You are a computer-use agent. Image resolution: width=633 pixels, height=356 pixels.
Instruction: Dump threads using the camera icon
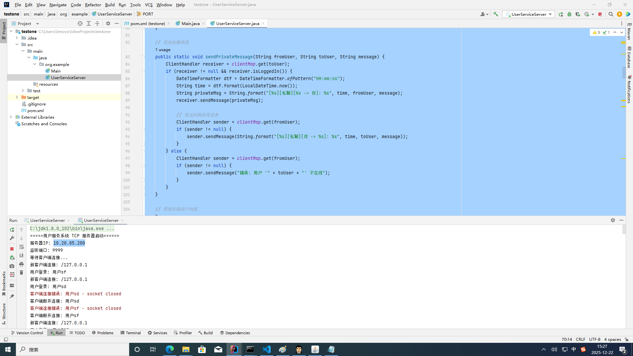coord(12,266)
